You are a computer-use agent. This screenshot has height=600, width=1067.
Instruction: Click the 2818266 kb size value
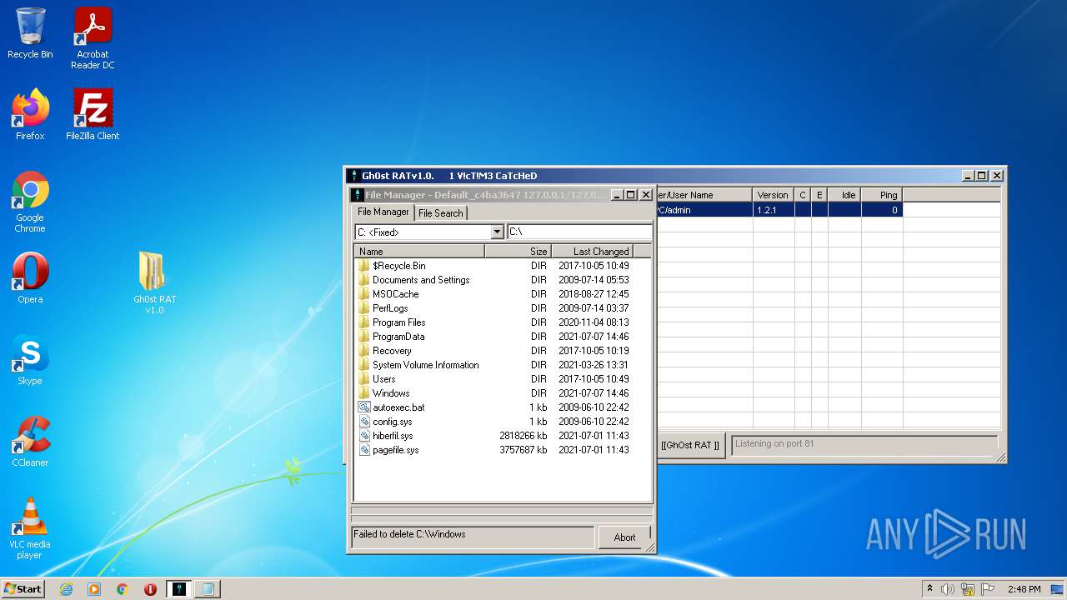[x=523, y=436]
